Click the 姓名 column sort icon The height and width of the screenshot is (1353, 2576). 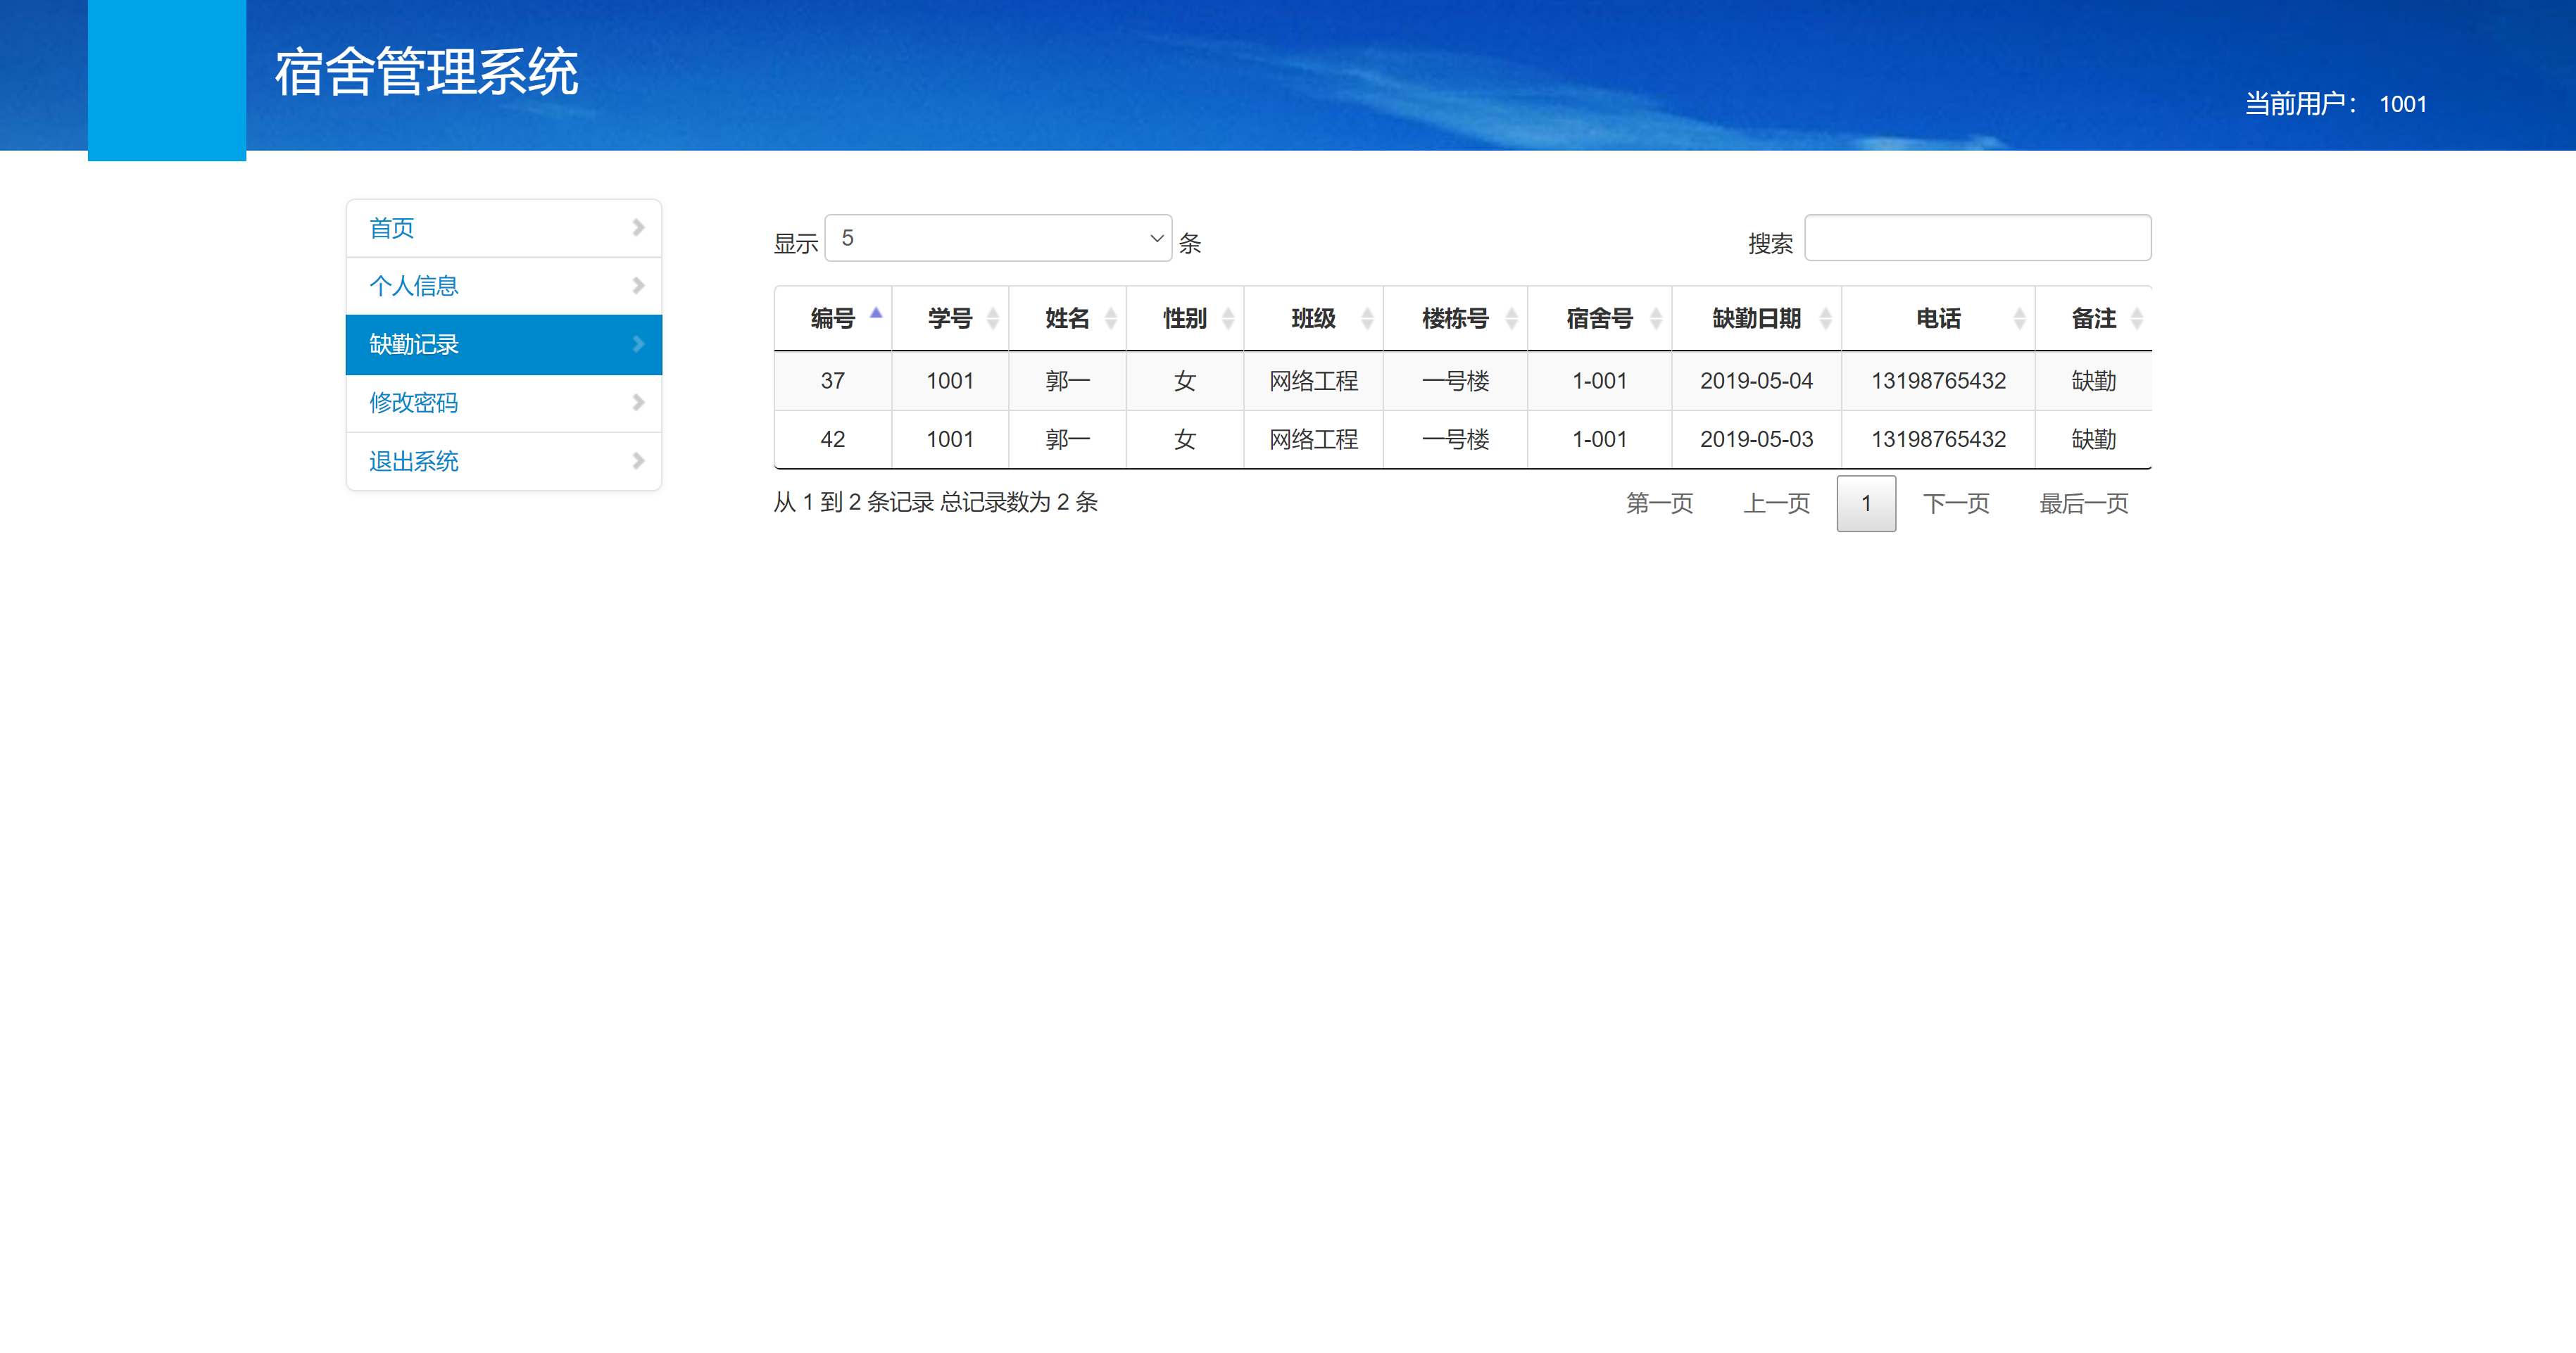click(x=1111, y=318)
